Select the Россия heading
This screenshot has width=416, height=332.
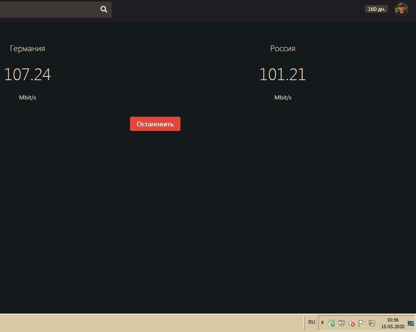(283, 48)
